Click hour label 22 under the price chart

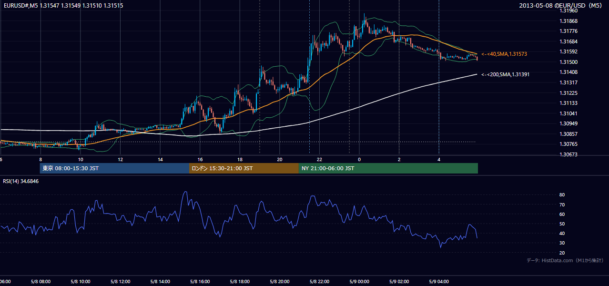tap(319, 159)
